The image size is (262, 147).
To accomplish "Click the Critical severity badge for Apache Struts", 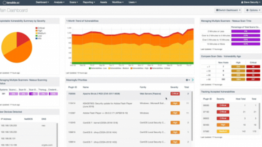I will 175,94.
